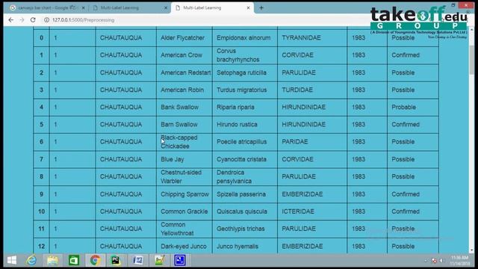The image size is (478, 269).
Task: Close the active Multi-Label Learning tab
Action: tap(248, 8)
